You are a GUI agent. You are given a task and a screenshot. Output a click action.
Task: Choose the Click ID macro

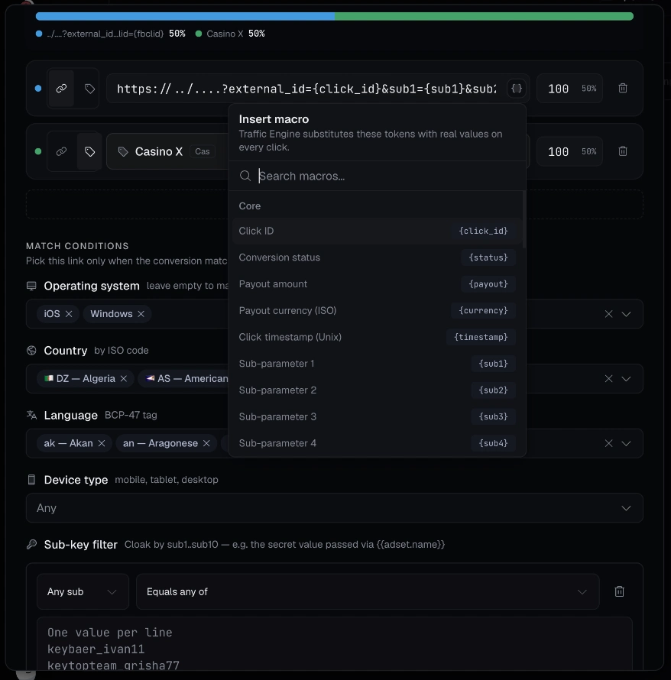click(377, 231)
